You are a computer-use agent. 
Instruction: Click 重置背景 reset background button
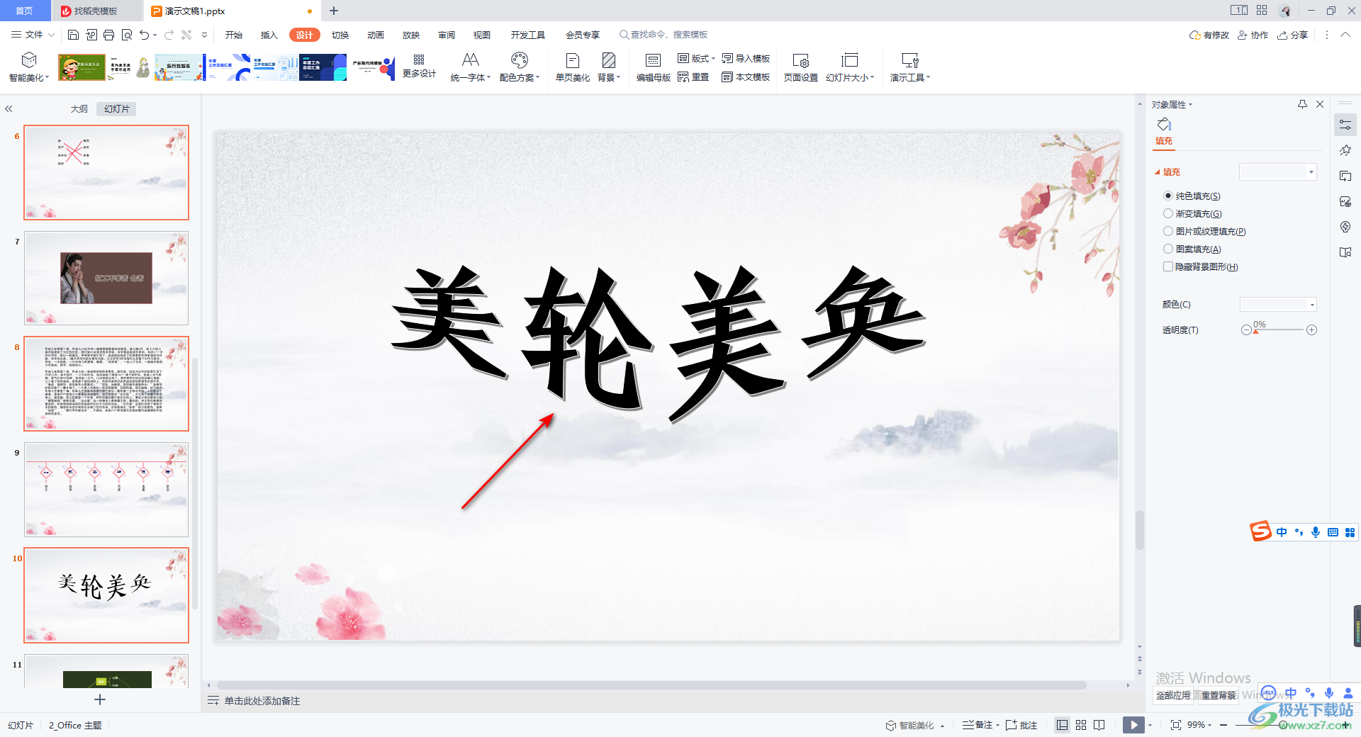(x=1219, y=695)
